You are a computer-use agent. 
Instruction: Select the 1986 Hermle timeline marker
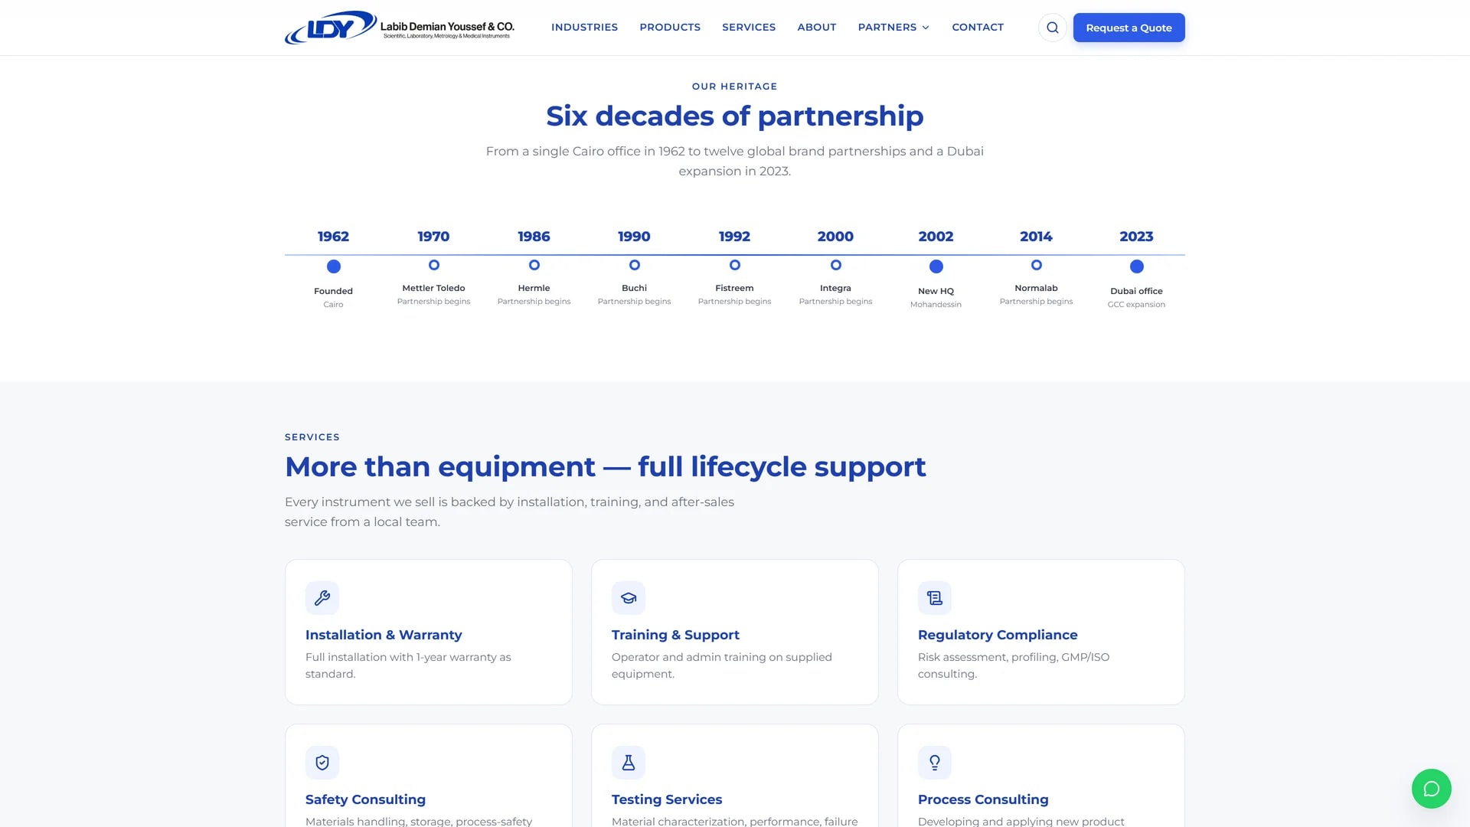click(x=534, y=265)
